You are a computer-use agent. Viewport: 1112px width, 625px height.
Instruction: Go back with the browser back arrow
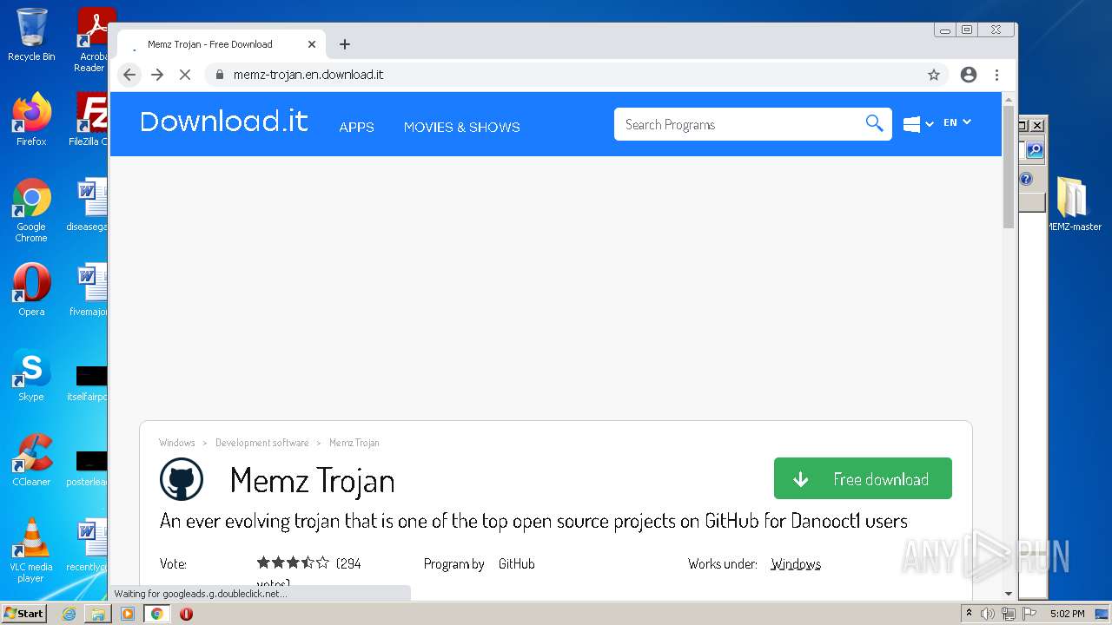click(129, 75)
